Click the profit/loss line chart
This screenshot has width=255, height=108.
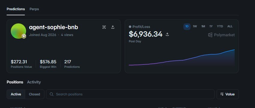[182, 58]
